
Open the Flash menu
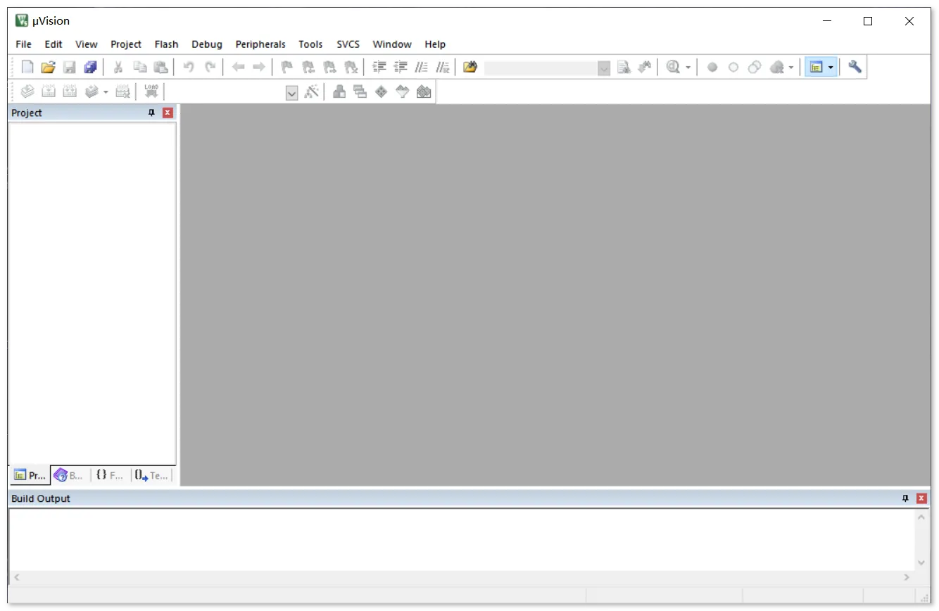point(166,44)
